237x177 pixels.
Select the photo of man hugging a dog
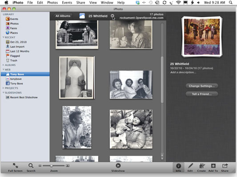pos(131,129)
